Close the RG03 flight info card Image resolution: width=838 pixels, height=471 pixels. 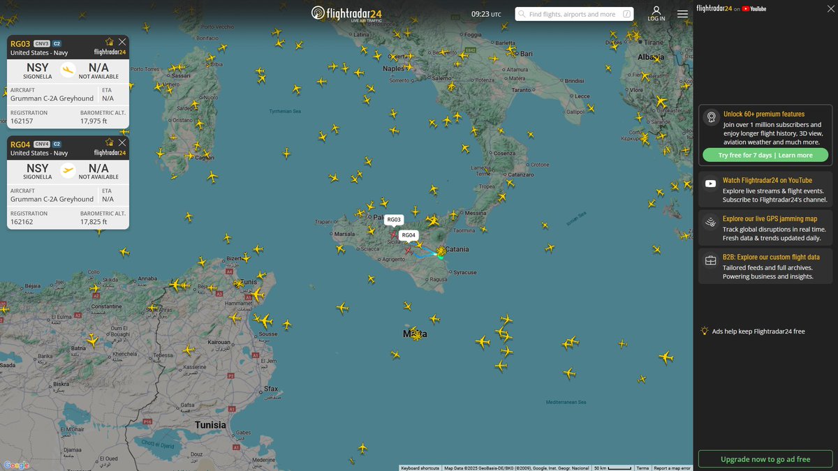pyautogui.click(x=122, y=42)
